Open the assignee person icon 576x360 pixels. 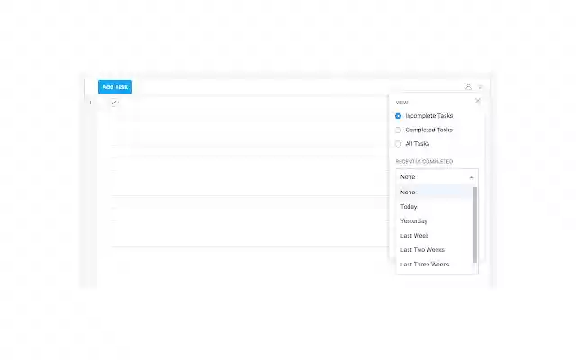[x=468, y=86]
